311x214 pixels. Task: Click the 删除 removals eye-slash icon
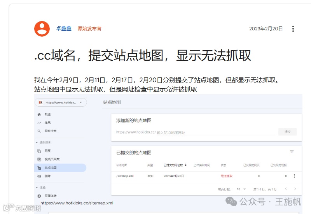point(39,176)
